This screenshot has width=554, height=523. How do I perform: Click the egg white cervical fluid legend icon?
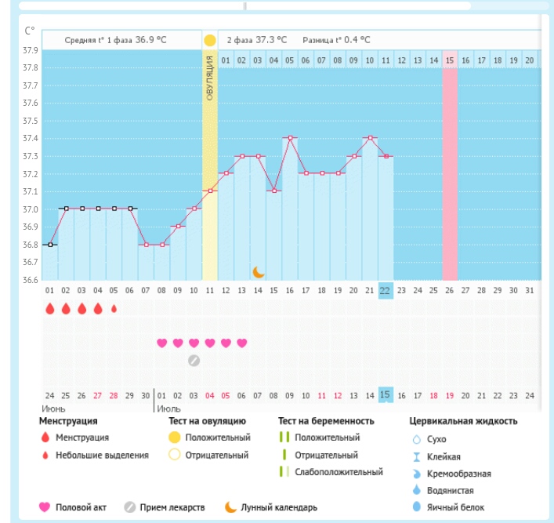(x=417, y=507)
